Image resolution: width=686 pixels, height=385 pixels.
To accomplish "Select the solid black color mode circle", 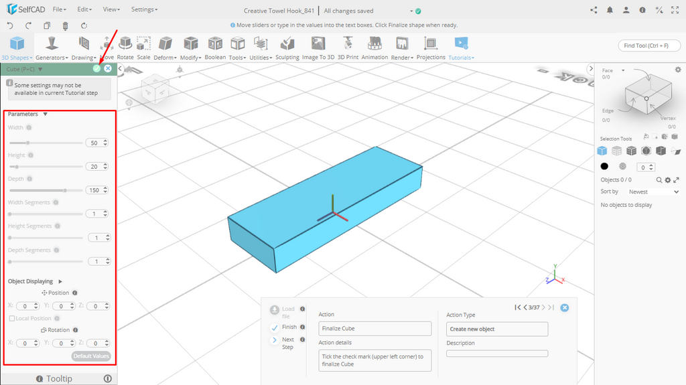I will (604, 166).
